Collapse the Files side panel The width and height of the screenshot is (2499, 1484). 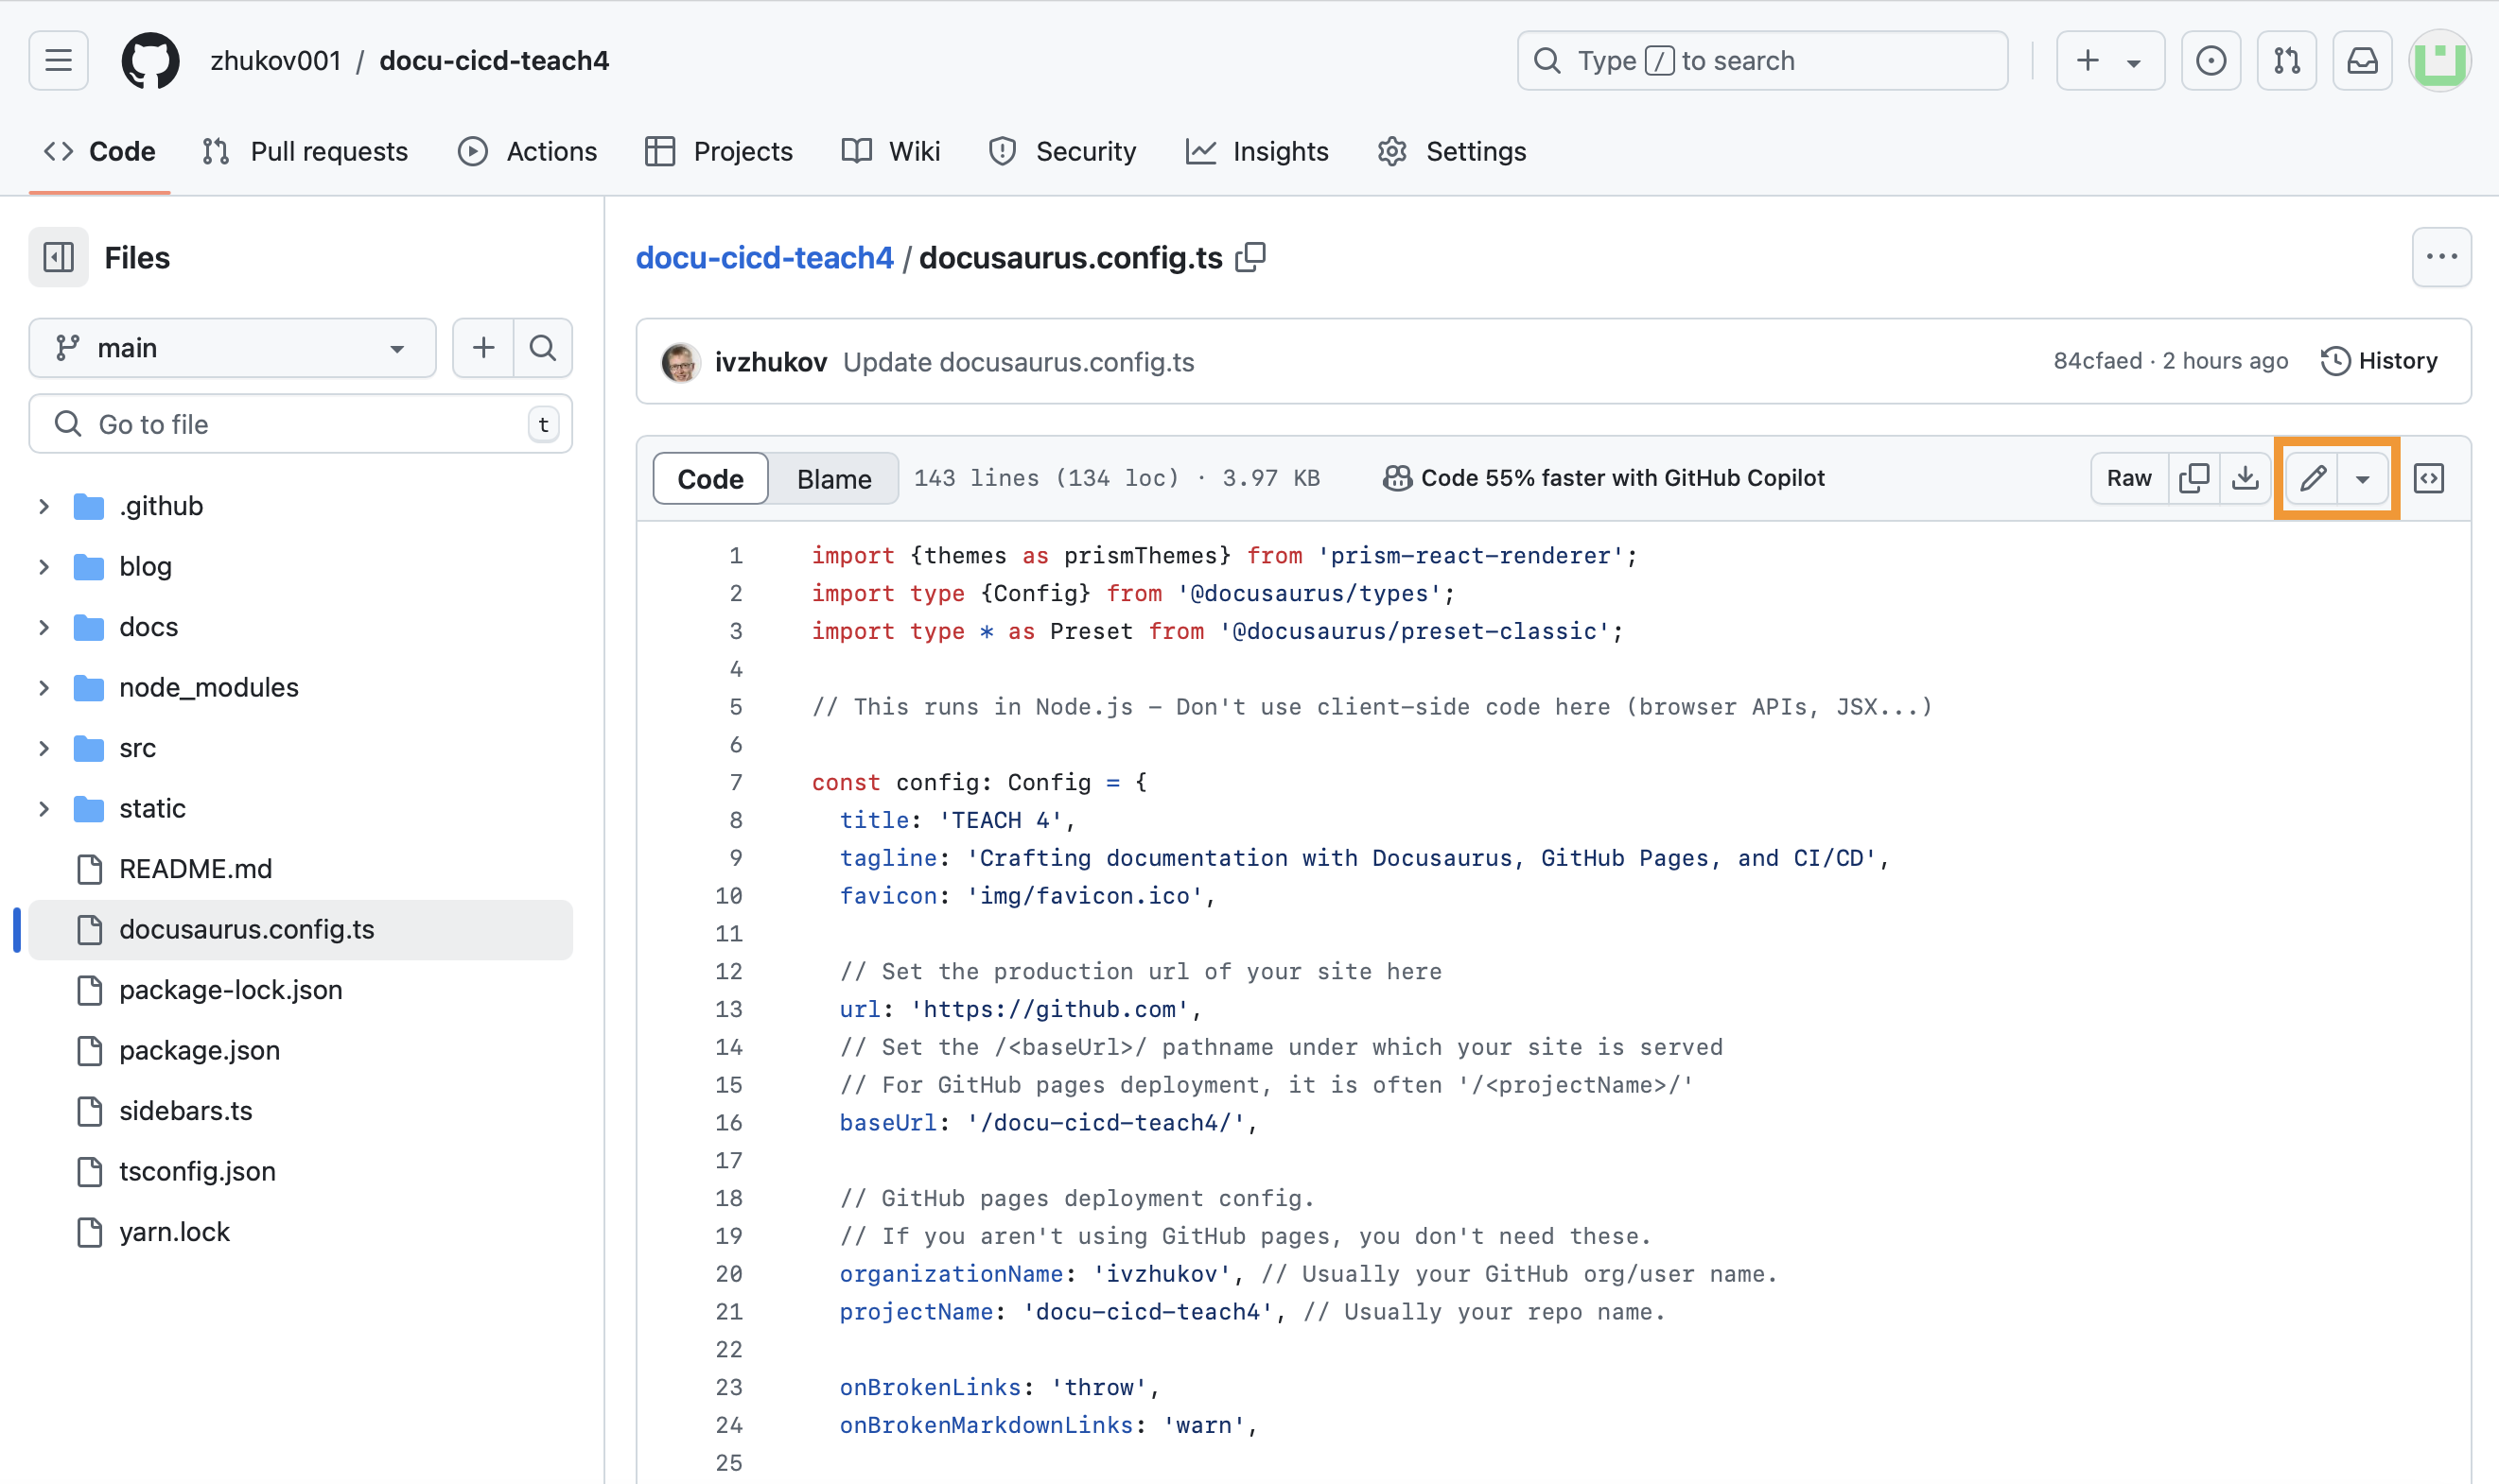click(x=58, y=258)
